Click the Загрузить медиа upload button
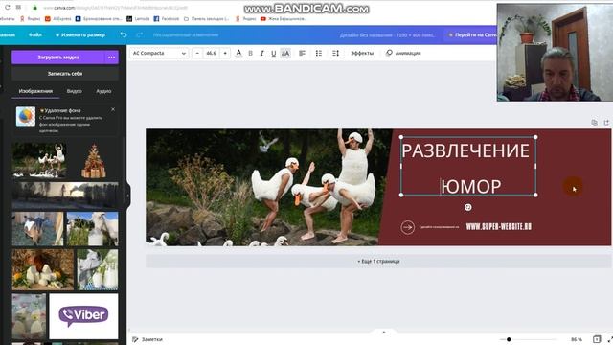Screen dimensions: 613x345 point(58,57)
